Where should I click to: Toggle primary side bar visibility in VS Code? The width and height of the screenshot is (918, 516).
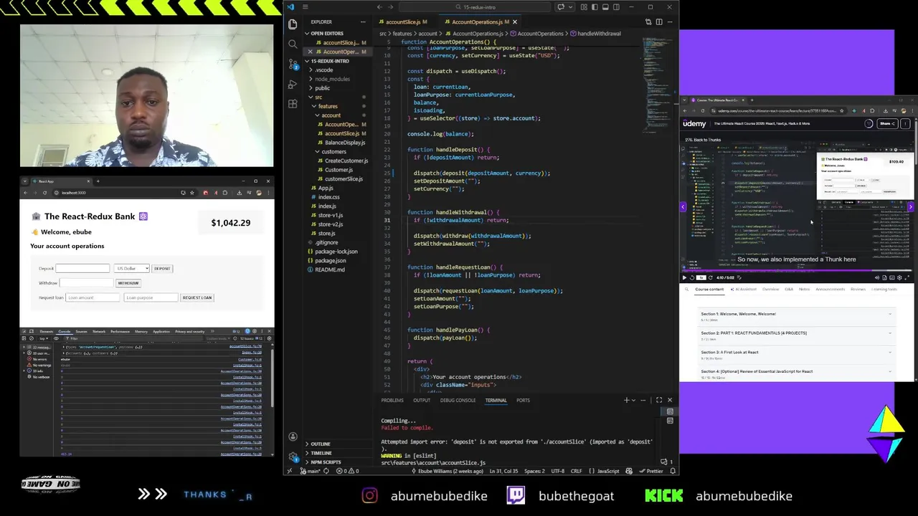point(595,7)
